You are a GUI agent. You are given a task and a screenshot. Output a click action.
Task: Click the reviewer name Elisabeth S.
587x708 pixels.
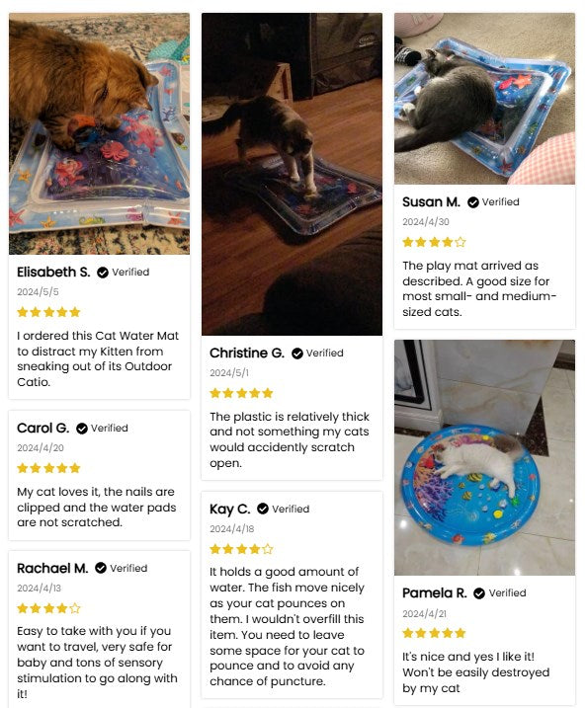pos(53,272)
